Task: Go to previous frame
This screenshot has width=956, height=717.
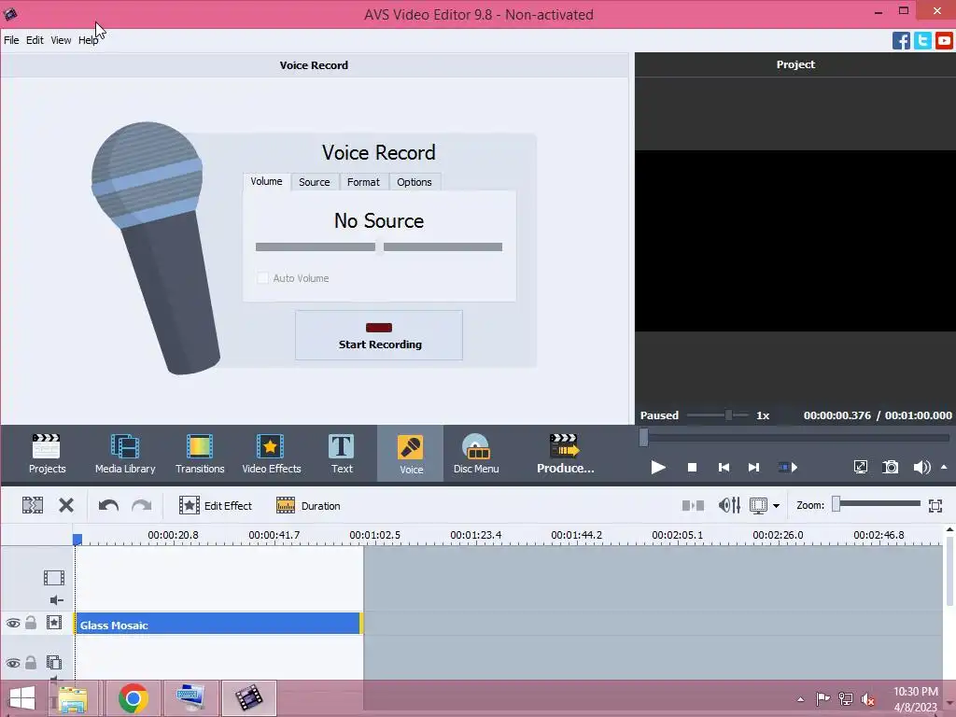Action: point(724,467)
